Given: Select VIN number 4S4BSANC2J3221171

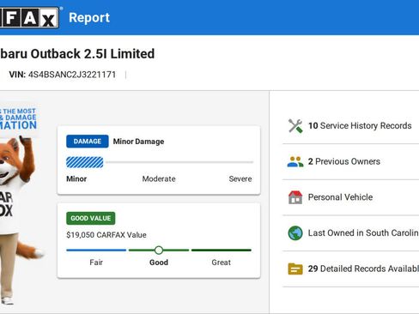Looking at the screenshot, I should [x=72, y=75].
